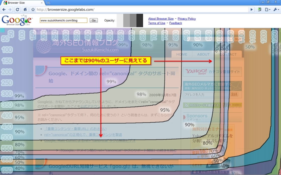
Task: Click the site URL field containing www.suzukikenichi.com/blog
Action: tap(64, 20)
